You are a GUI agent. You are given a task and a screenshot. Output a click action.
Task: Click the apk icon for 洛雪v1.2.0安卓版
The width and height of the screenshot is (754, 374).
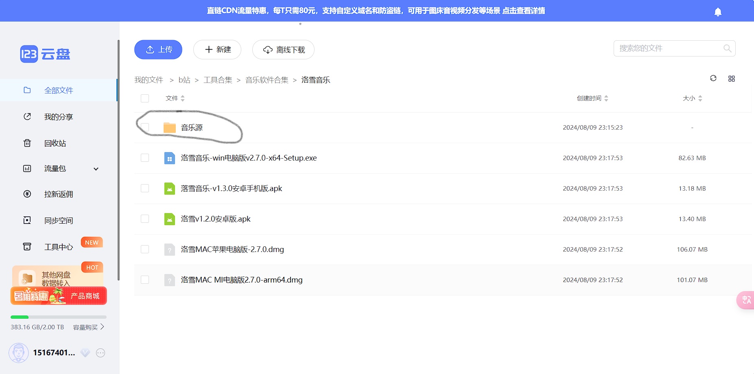pos(170,219)
